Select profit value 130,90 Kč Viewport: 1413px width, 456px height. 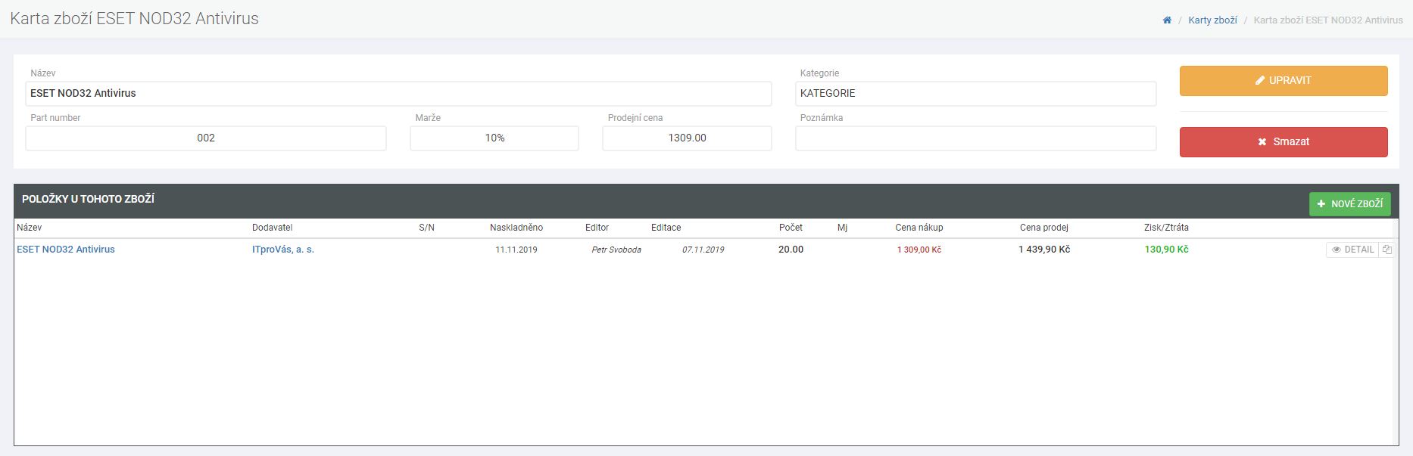1166,250
